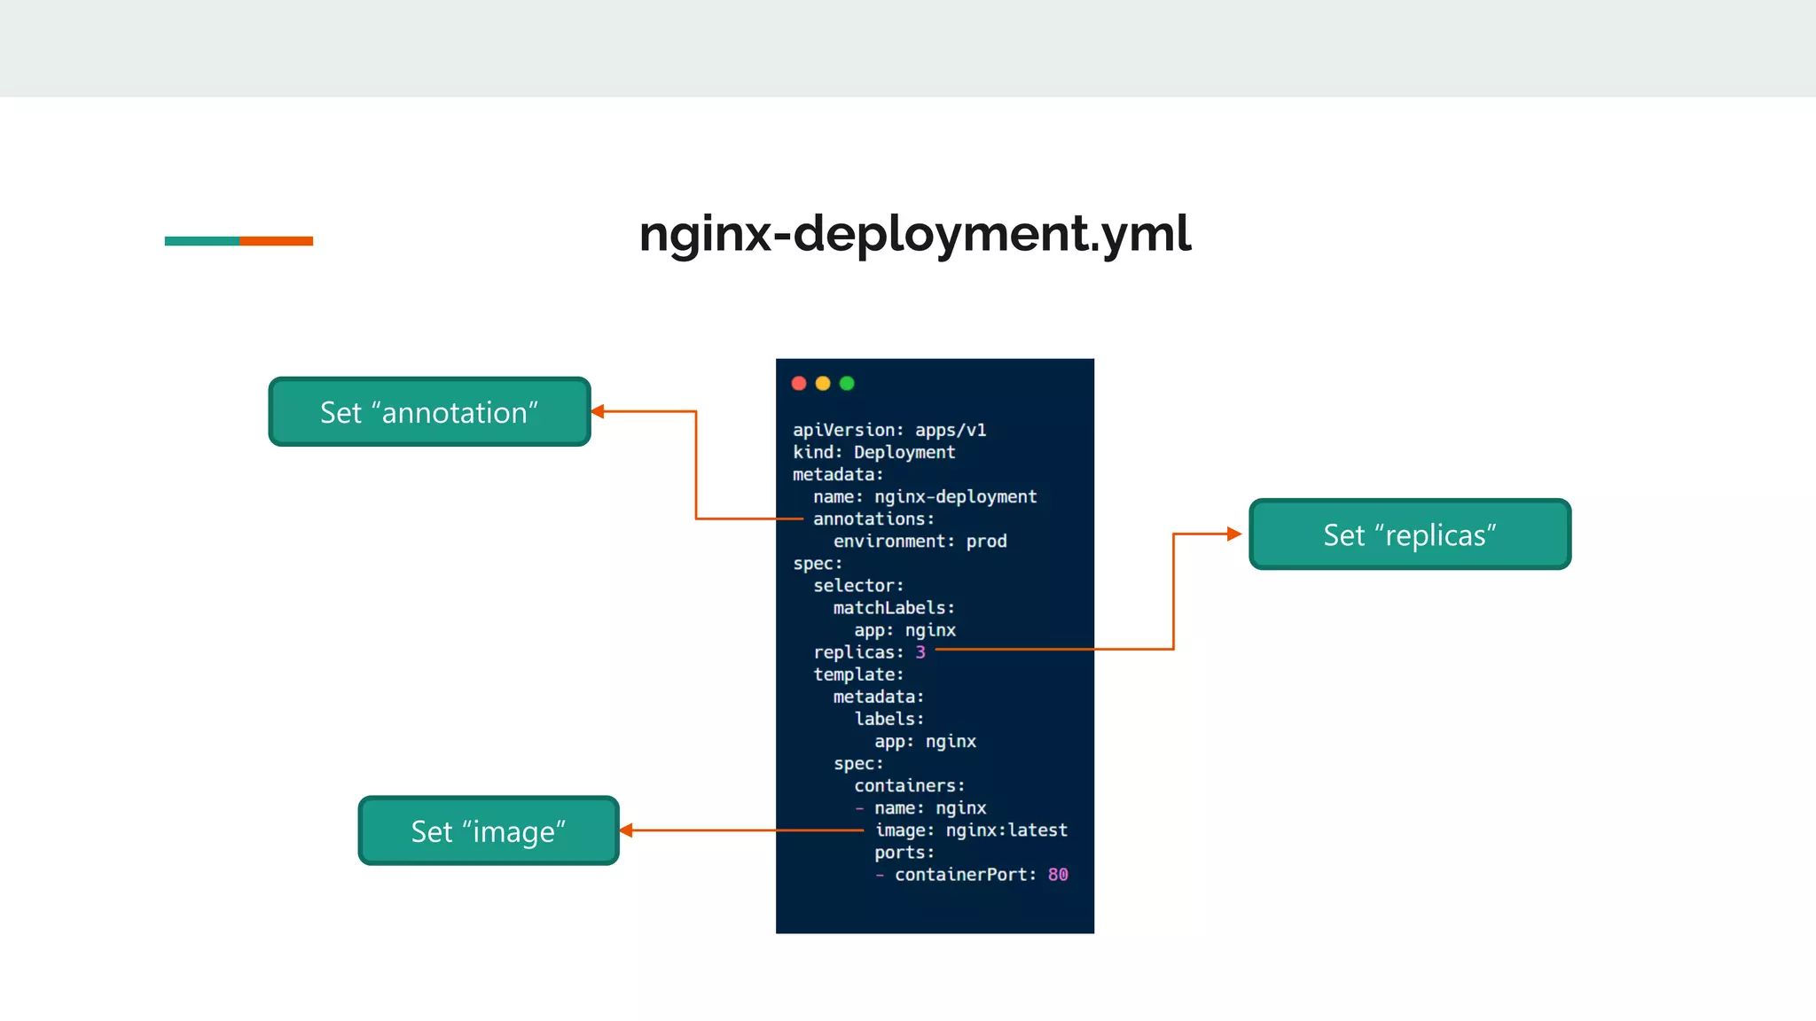Click the "labels:" line
The image size is (1816, 1021).
coord(889,719)
